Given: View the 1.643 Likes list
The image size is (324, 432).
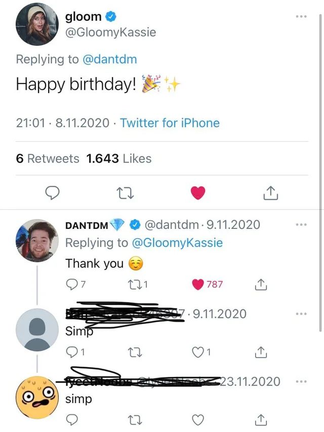Looking at the screenshot, I should (119, 159).
